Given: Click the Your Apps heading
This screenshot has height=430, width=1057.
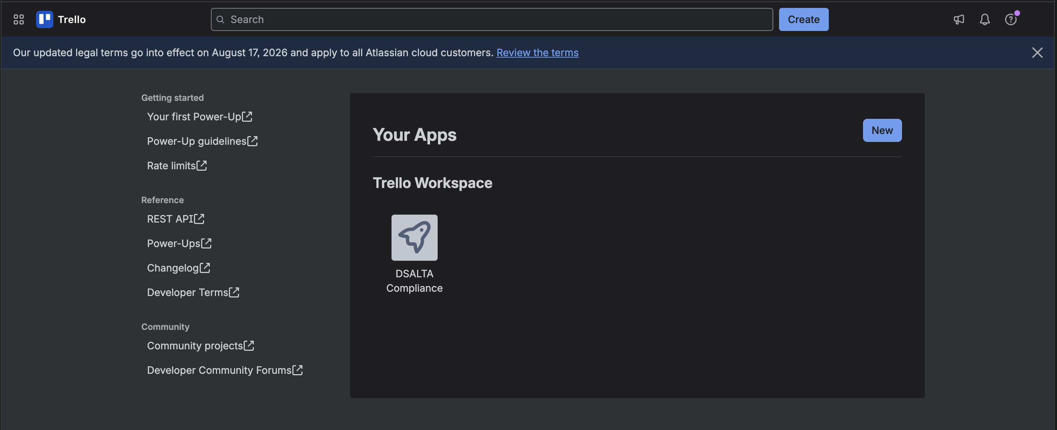Looking at the screenshot, I should [415, 134].
